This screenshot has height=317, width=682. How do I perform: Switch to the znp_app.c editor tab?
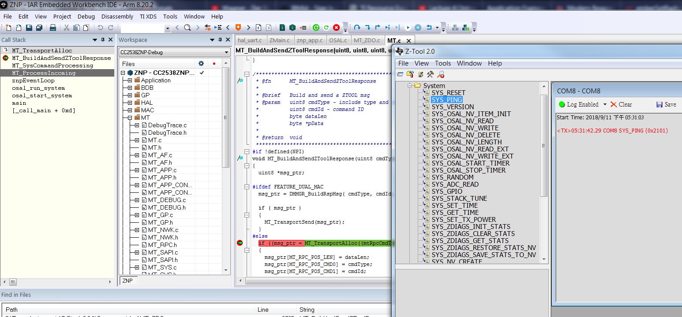(309, 40)
